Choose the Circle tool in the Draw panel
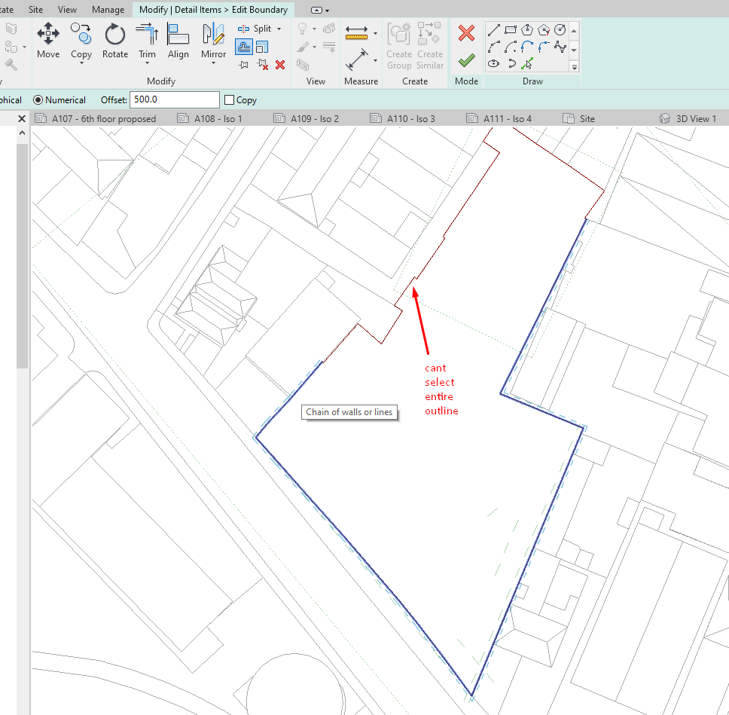This screenshot has width=729, height=715. pyautogui.click(x=561, y=30)
